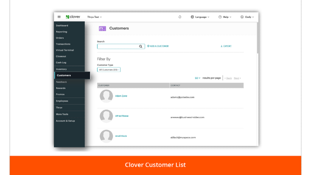
Task: Click Alfred Reese's avatar
Action: [106, 116]
